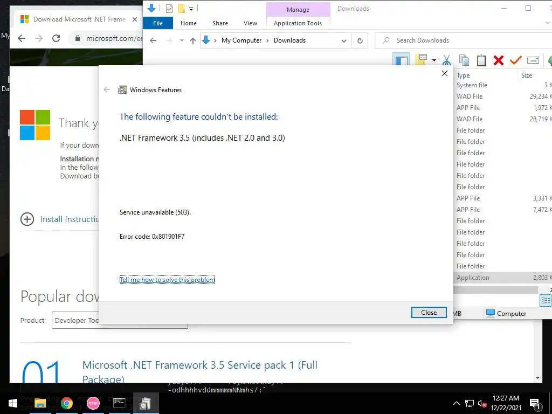This screenshot has height=414, width=552.
Task: Click the Rename icon in Explorer toolbar
Action: (533, 60)
